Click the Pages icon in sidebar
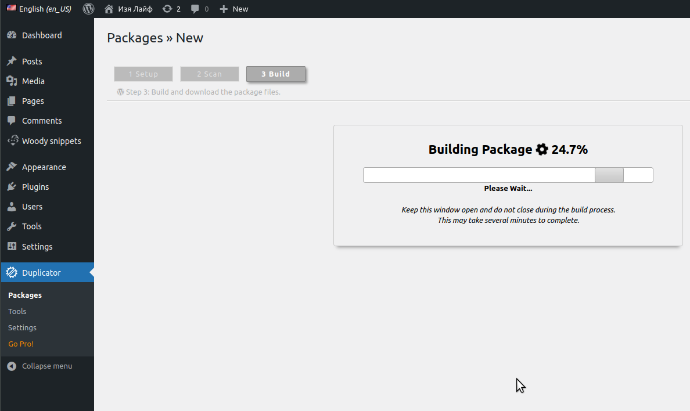The height and width of the screenshot is (411, 690). pos(12,101)
